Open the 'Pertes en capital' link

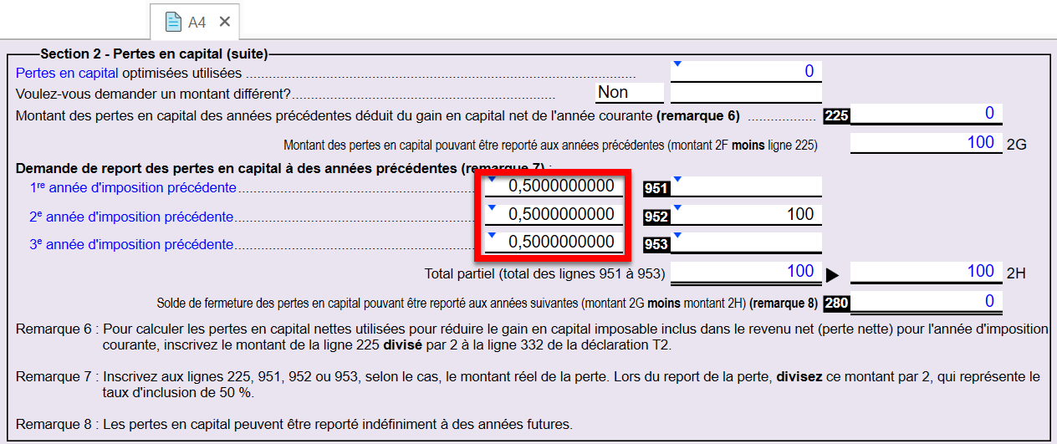[x=67, y=73]
